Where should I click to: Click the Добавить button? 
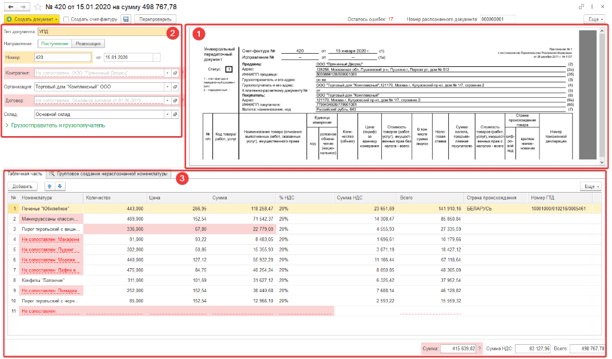(x=22, y=186)
